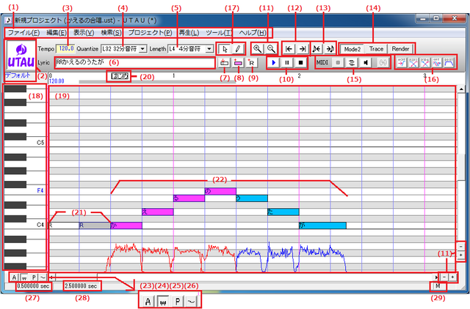Open the ヘルプ(H) menu

[253, 32]
